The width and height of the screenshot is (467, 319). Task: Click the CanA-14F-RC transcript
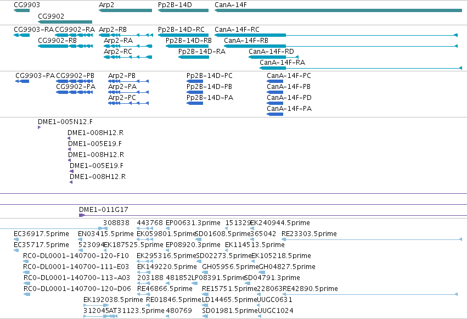coord(336,35)
